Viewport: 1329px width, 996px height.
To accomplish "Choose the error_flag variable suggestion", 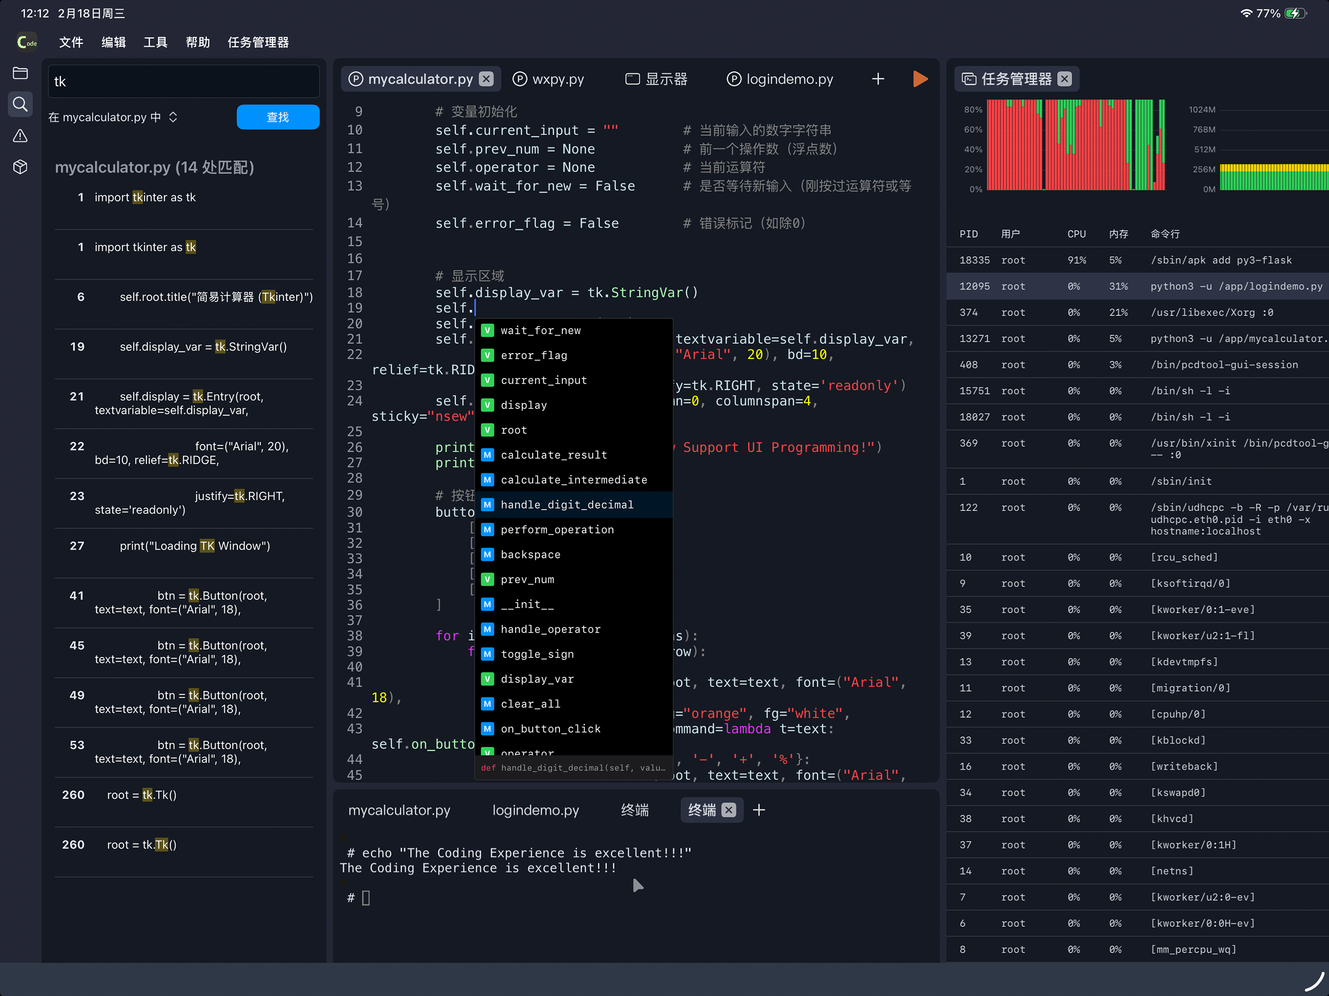I will 574,355.
